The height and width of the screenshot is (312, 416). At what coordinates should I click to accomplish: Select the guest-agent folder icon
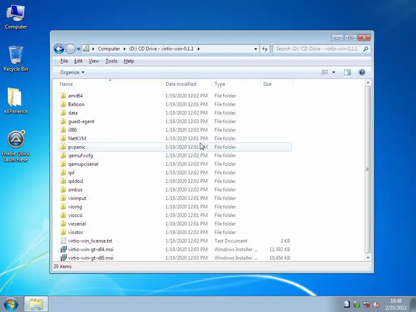tap(63, 121)
